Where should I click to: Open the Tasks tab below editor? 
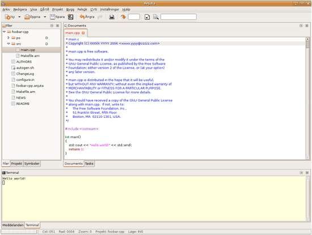click(x=89, y=164)
